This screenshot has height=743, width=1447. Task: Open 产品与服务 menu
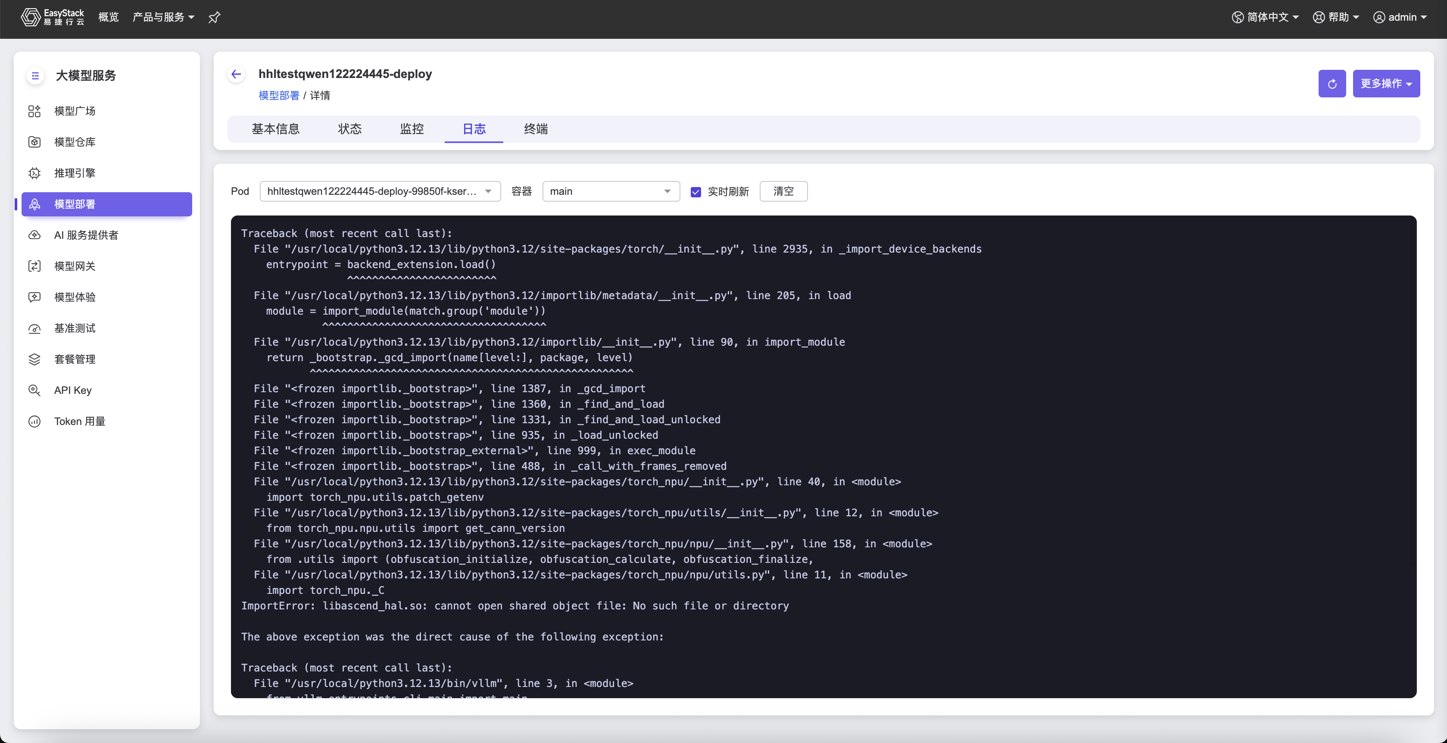(163, 17)
